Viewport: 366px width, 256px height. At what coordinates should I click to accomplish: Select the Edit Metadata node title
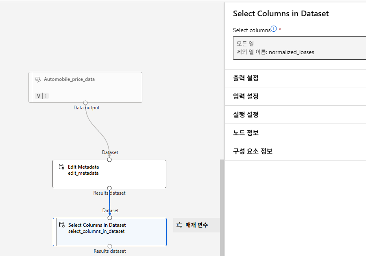coord(83,167)
